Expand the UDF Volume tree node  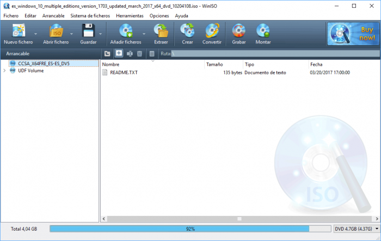tap(4, 71)
